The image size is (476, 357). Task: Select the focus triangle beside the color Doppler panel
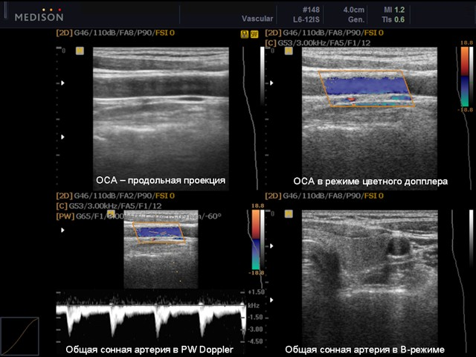[x=271, y=83]
